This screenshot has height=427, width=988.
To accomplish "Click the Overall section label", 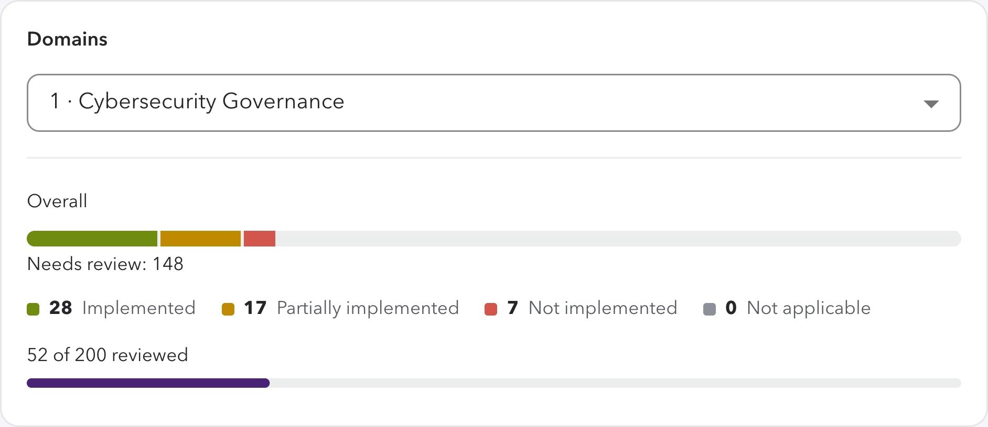I will 57,201.
